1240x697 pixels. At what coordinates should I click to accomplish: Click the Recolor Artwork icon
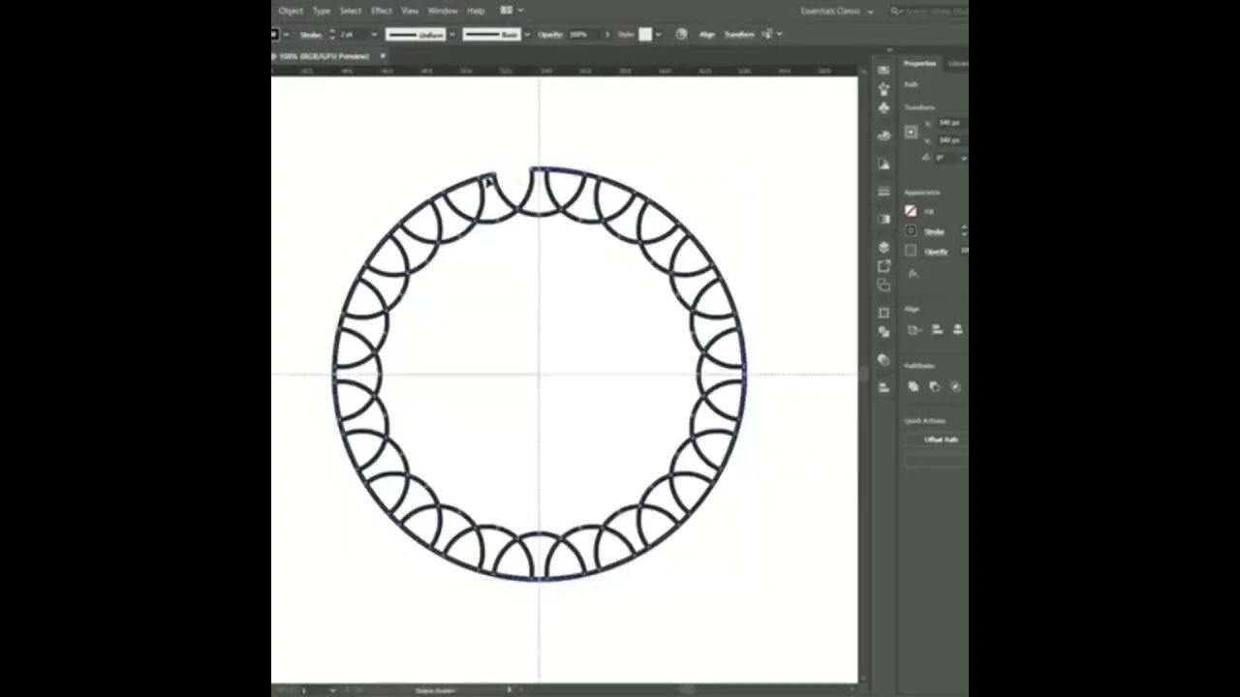pos(681,35)
